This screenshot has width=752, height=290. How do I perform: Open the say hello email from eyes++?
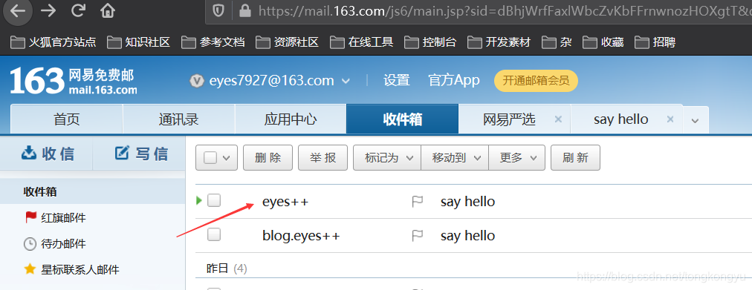[x=467, y=202]
